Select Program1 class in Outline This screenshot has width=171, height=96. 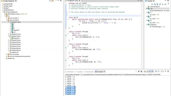coord(153,25)
